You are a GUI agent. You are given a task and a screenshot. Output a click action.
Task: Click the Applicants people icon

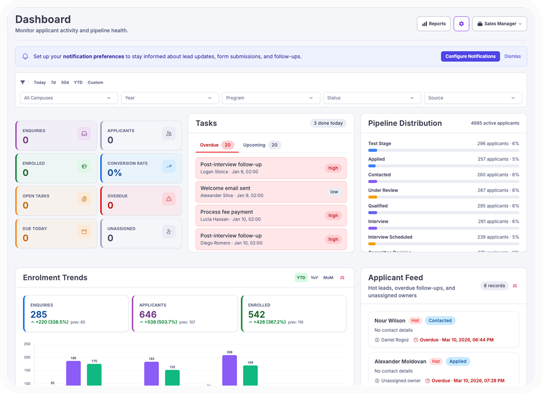pos(169,134)
